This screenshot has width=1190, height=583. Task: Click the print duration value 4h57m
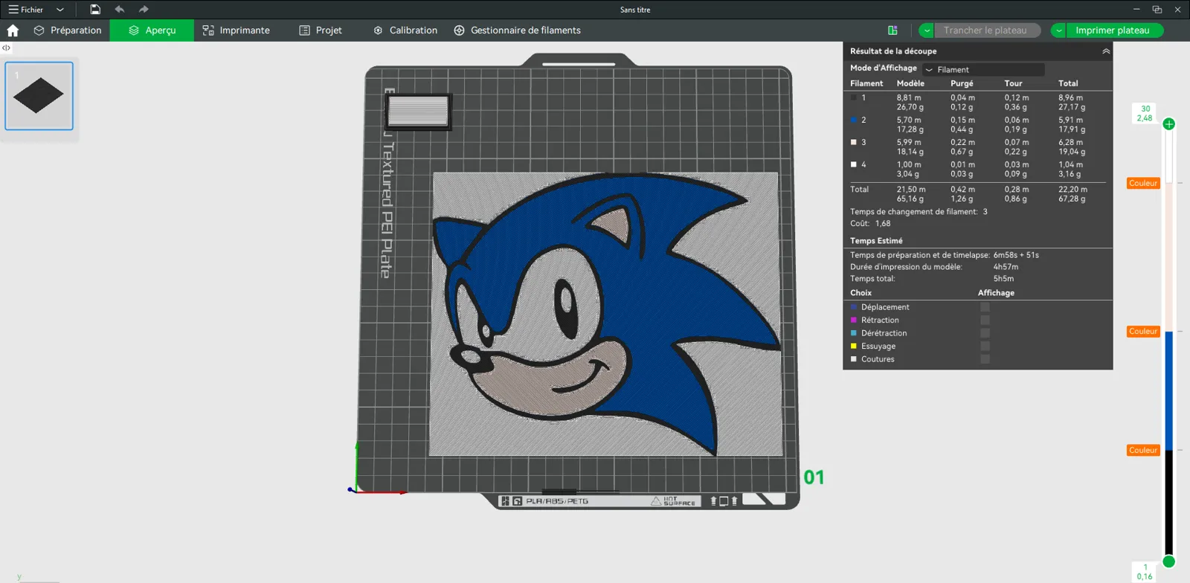coord(1006,267)
